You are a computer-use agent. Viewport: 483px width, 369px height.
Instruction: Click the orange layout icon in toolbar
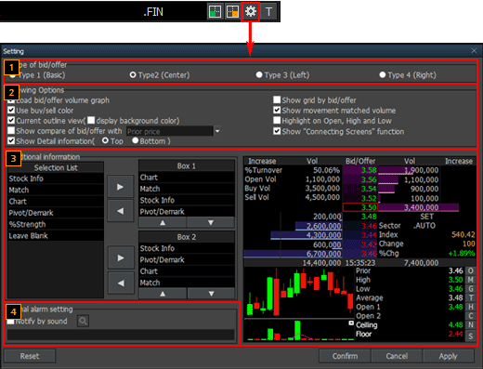[x=232, y=12]
